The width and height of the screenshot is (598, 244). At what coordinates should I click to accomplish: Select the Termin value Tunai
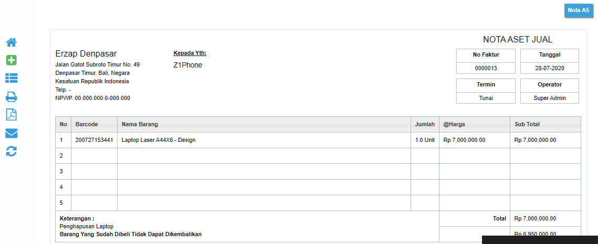[x=486, y=98]
